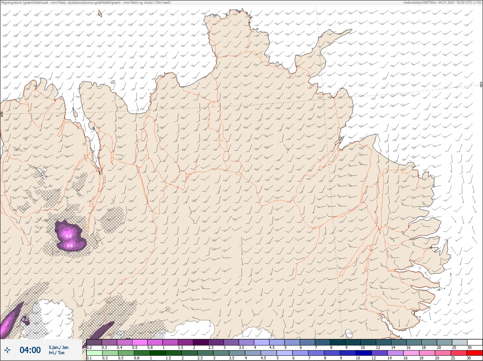
Task: Click the N99 label at the right map edge
Action: pos(481,84)
